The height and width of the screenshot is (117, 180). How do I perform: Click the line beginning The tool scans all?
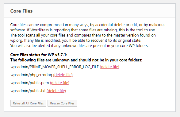click(x=83, y=35)
